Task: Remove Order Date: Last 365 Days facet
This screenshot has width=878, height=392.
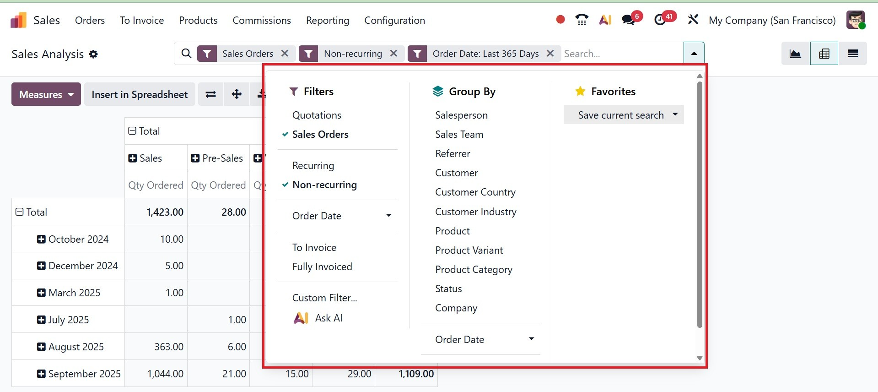Action: [x=550, y=54]
